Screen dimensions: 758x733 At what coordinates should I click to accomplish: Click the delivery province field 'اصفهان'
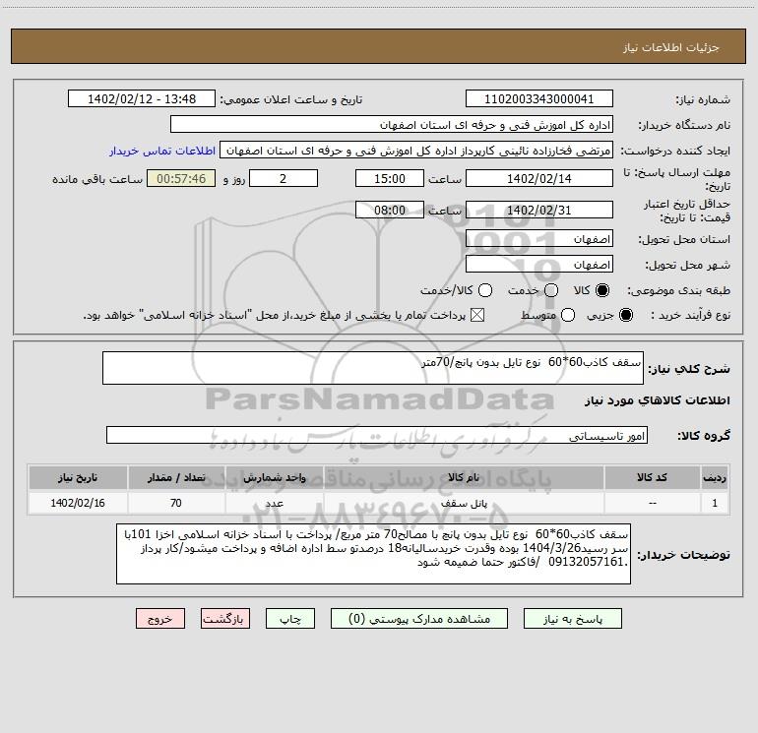[x=539, y=239]
